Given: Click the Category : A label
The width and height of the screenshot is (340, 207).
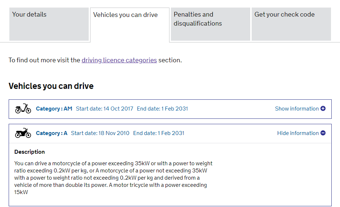Looking at the screenshot, I should (x=52, y=133).
